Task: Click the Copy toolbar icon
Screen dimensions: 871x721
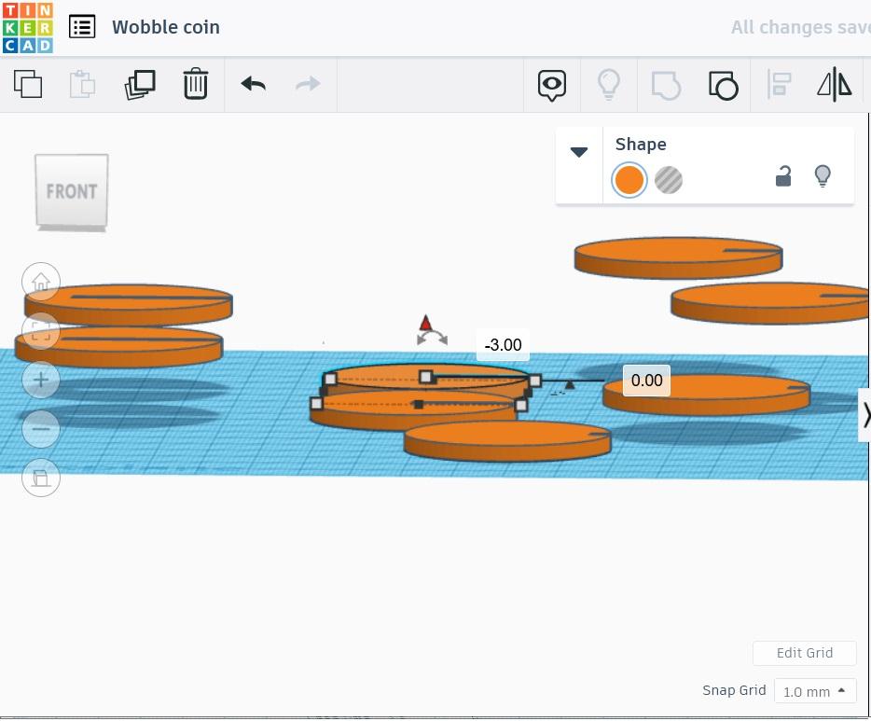Action: click(28, 85)
